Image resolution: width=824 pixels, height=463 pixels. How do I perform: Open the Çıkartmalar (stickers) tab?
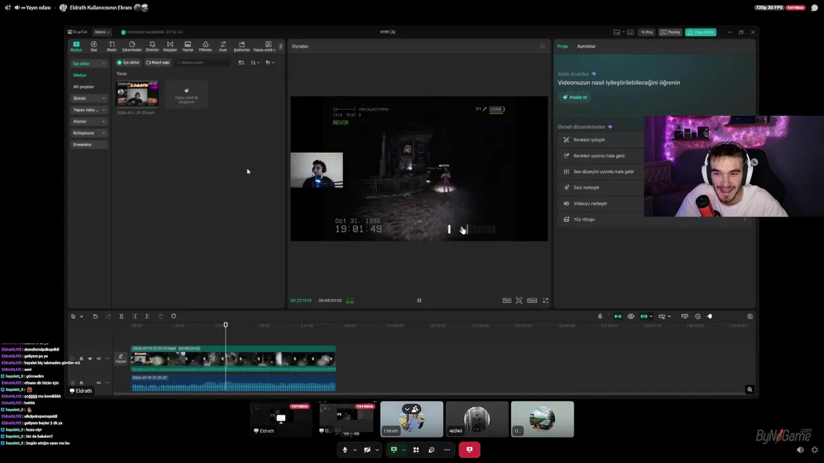(132, 46)
